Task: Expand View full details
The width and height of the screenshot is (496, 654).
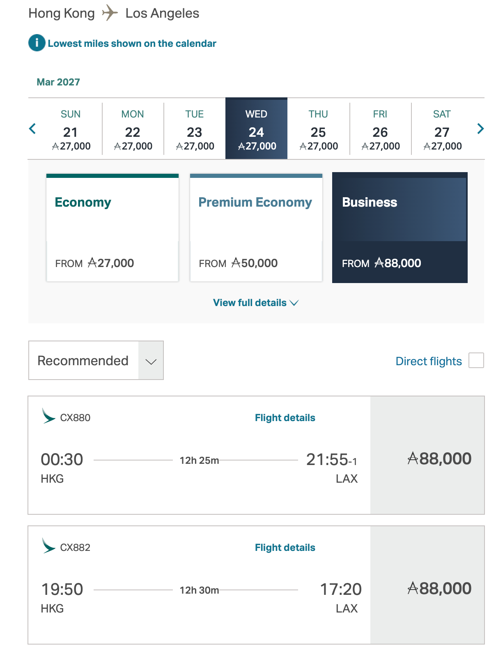Action: (x=255, y=303)
